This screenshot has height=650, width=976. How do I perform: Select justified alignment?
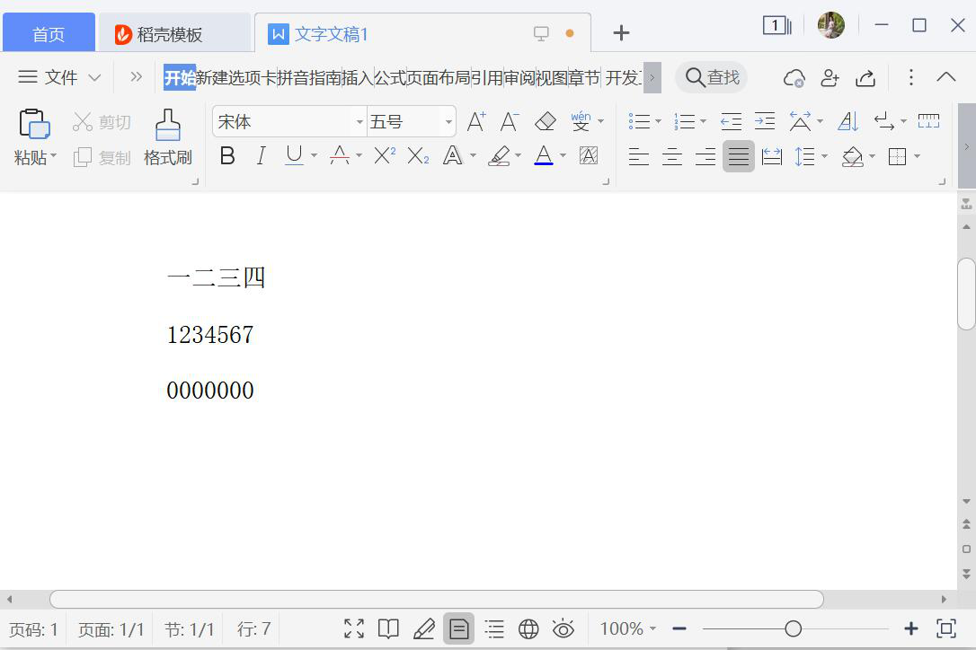pos(738,156)
